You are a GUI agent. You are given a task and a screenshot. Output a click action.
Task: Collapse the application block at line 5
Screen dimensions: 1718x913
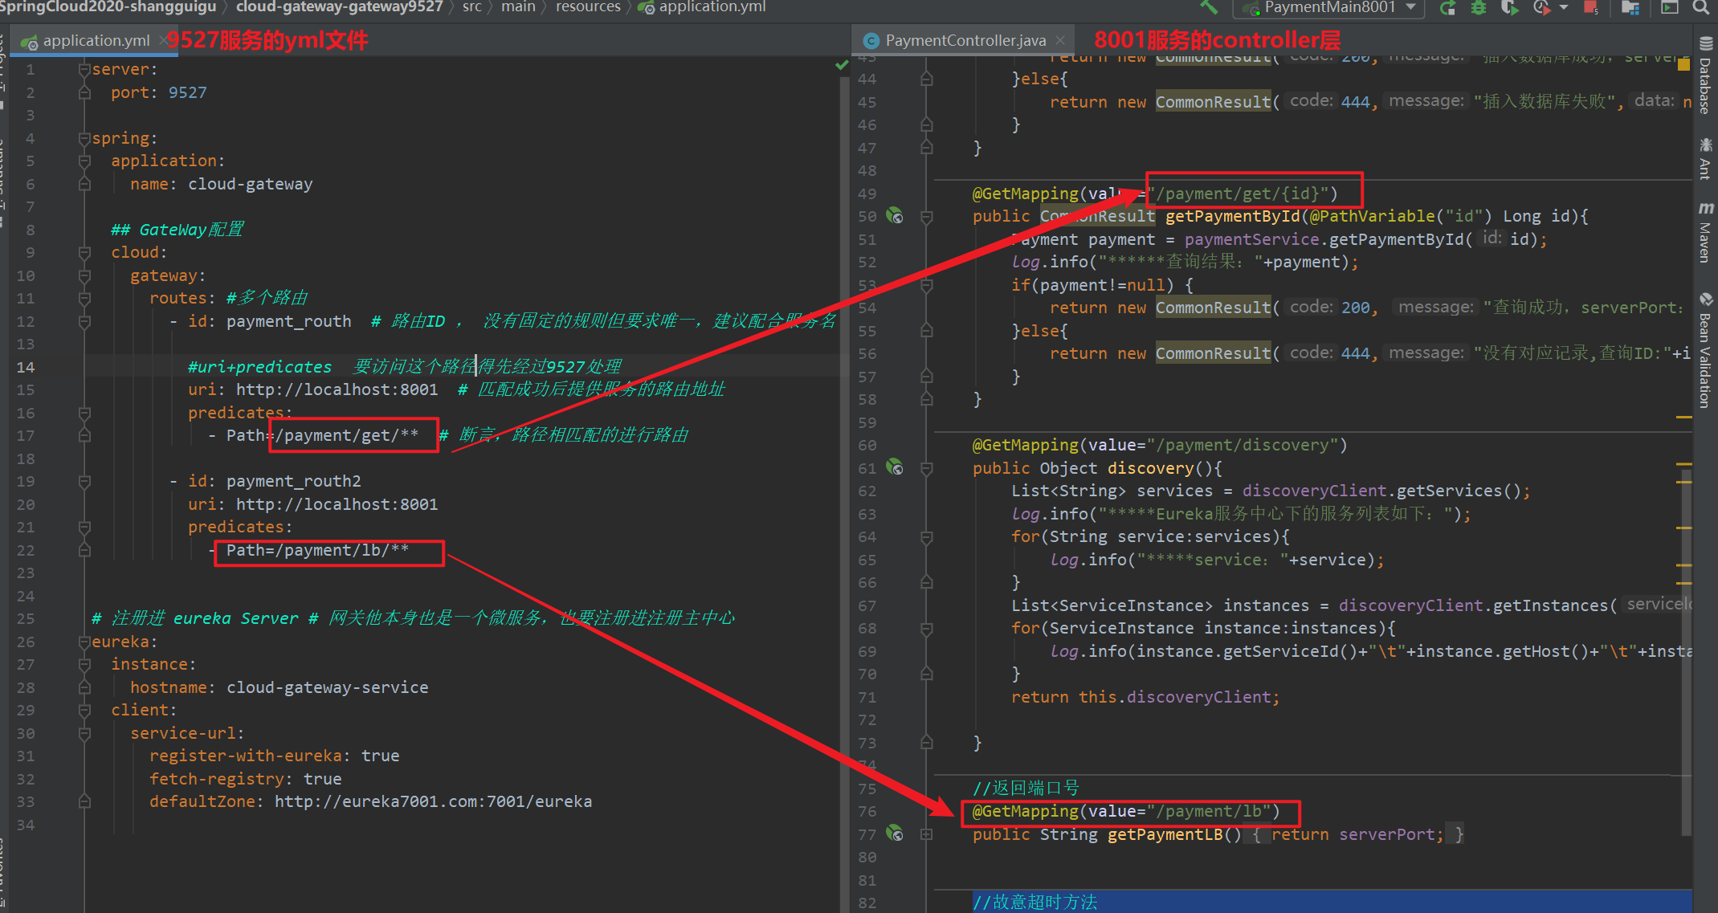click(84, 161)
